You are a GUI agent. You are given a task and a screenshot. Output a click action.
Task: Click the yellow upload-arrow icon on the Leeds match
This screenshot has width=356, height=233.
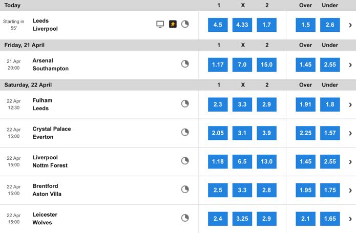[173, 24]
